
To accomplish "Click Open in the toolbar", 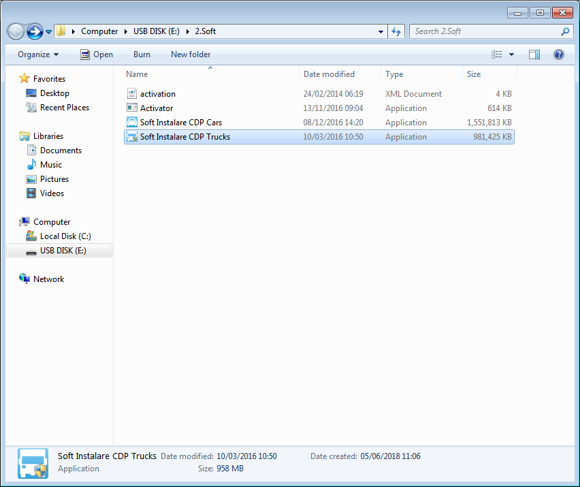I will 97,54.
